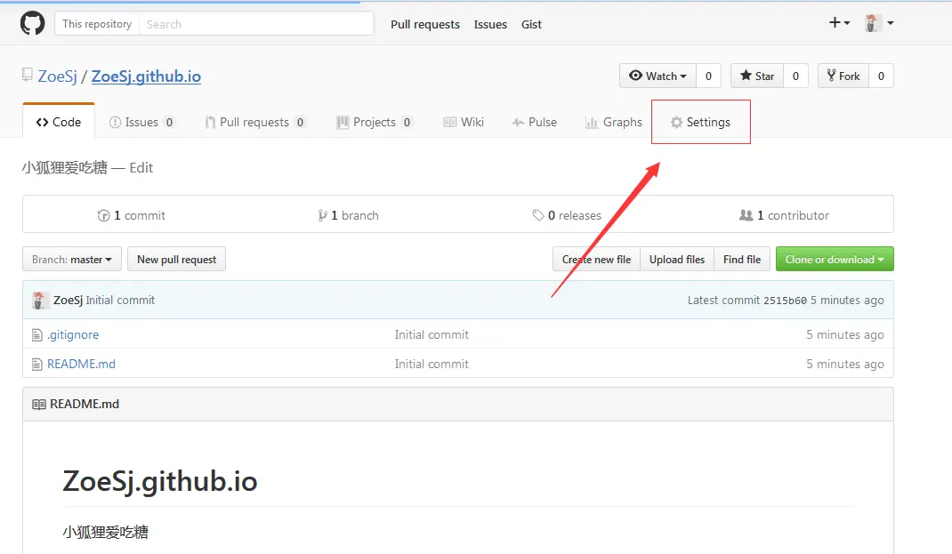Click Pull requests in top navigation

pyautogui.click(x=425, y=24)
